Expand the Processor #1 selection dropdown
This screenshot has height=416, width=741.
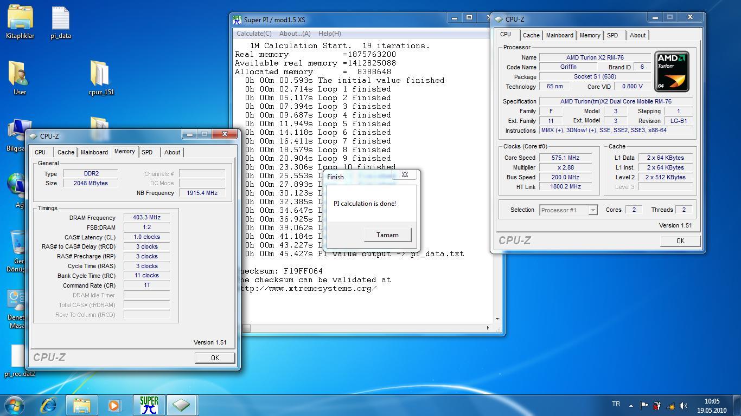tap(592, 210)
